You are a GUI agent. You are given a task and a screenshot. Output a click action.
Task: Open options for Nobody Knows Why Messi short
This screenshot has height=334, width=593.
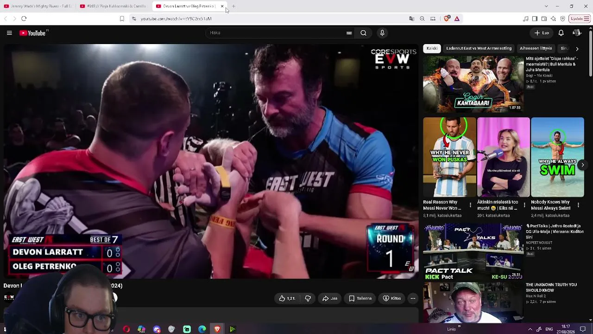click(578, 205)
